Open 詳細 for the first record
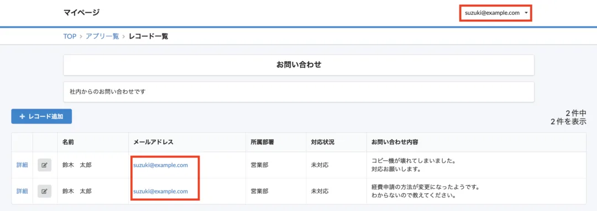 click(22, 165)
